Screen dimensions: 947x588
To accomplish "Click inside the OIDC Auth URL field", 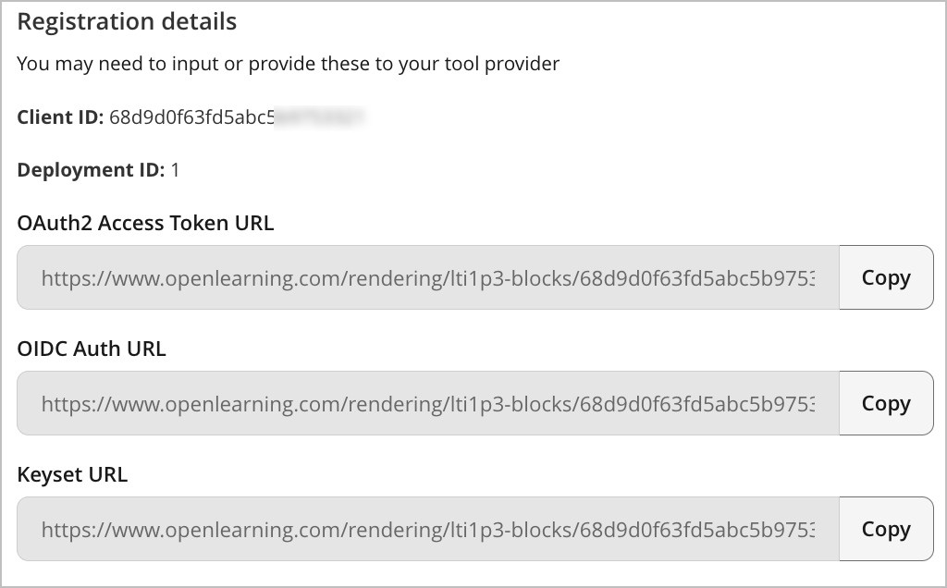I will click(x=427, y=403).
